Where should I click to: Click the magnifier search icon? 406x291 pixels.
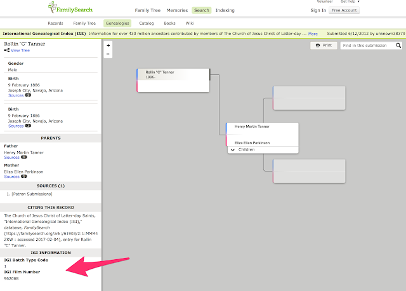(x=398, y=46)
